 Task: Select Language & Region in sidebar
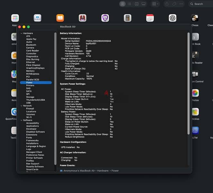pos(36,146)
